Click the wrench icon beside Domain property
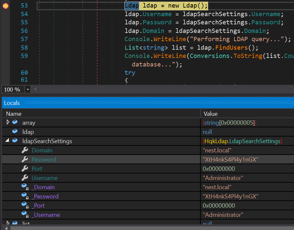 click(x=25, y=150)
